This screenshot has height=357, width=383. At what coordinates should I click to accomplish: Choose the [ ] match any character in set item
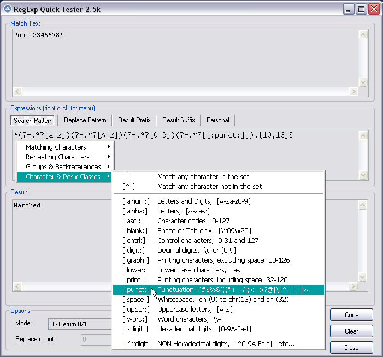coord(219,176)
